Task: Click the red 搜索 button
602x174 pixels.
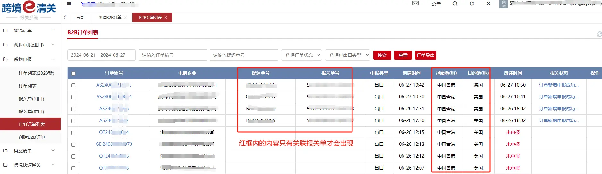Action: [382, 55]
